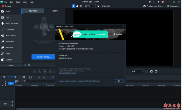Switch to the Library tab
The height and width of the screenshot is (110, 182).
pos(55,11)
